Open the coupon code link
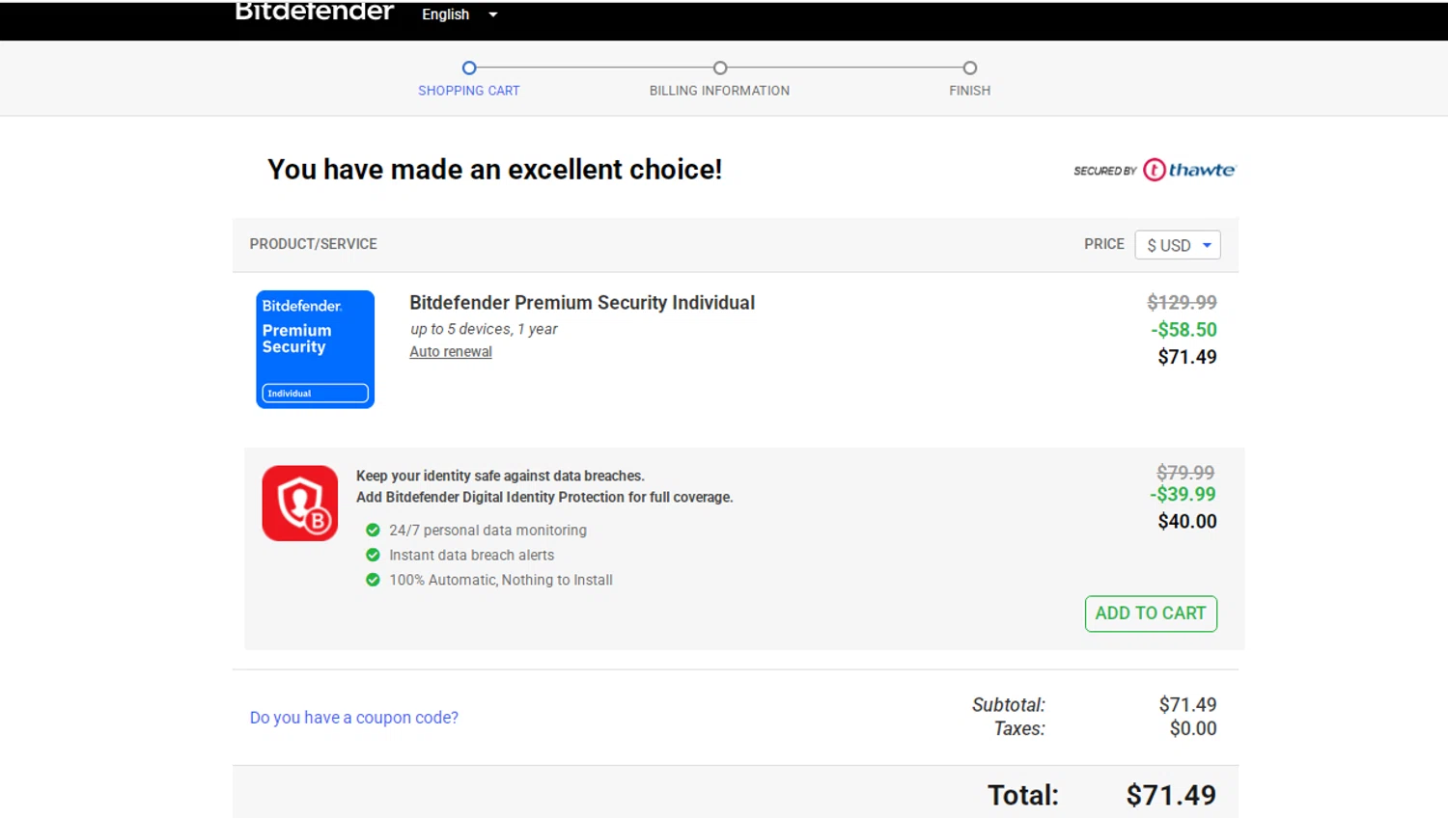The image size is (1448, 818). coord(354,718)
